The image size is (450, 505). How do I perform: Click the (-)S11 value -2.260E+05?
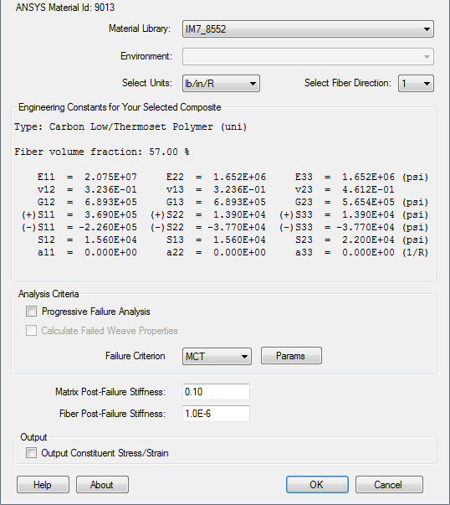(x=108, y=228)
